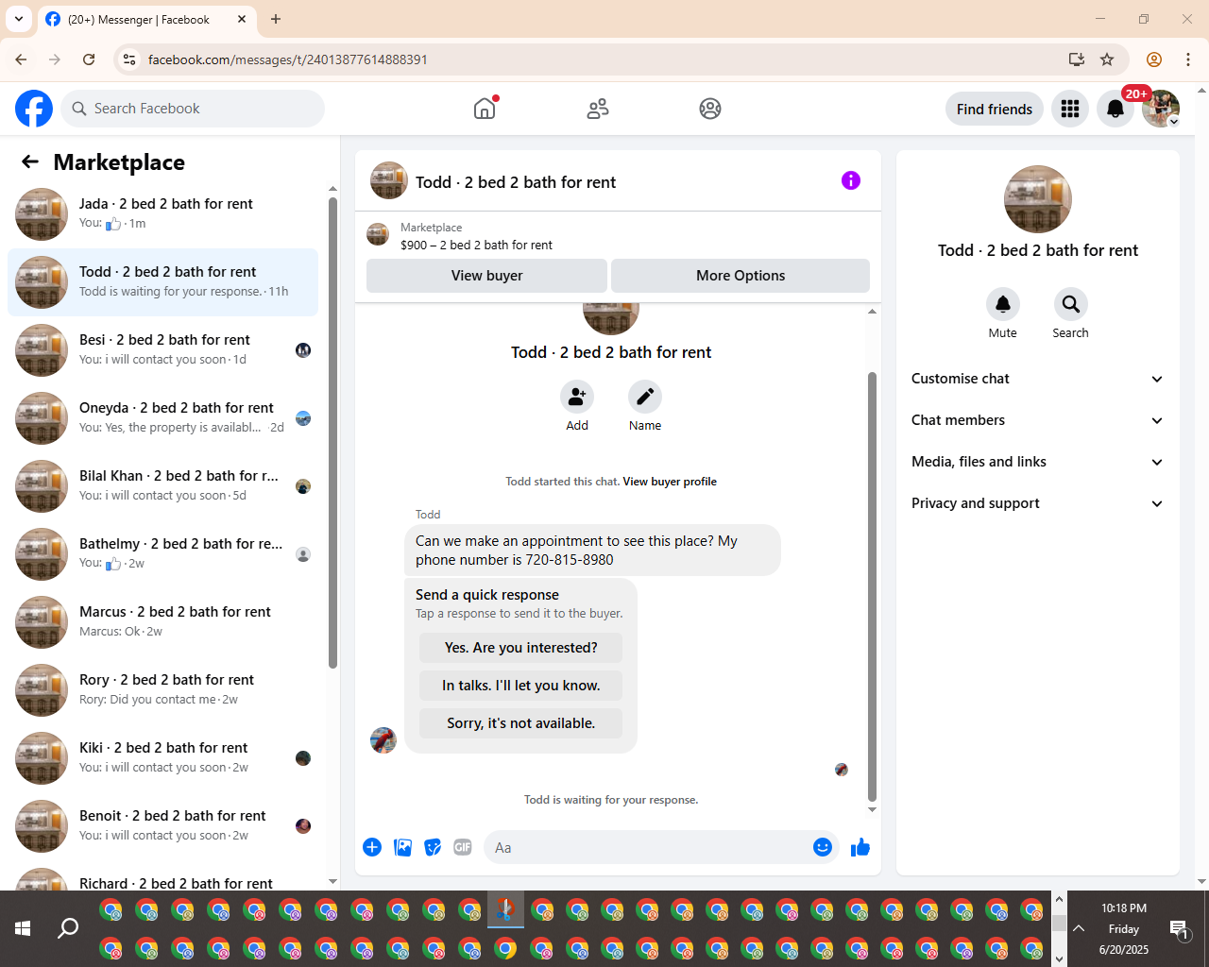The image size is (1209, 967).
Task: Open Bathelmy conversation
Action: 162,554
